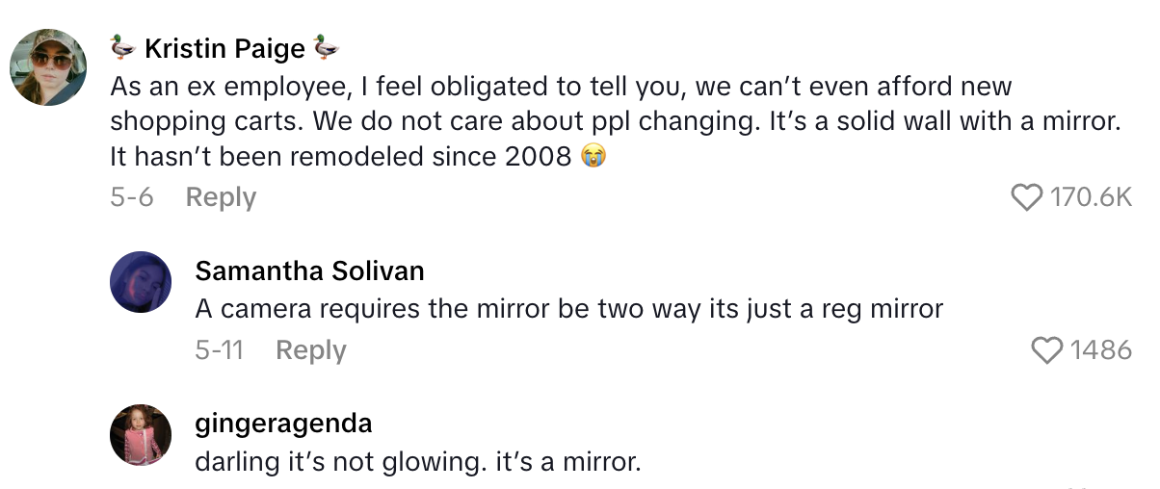Open Samantha Solivan's profile avatar

(x=141, y=282)
